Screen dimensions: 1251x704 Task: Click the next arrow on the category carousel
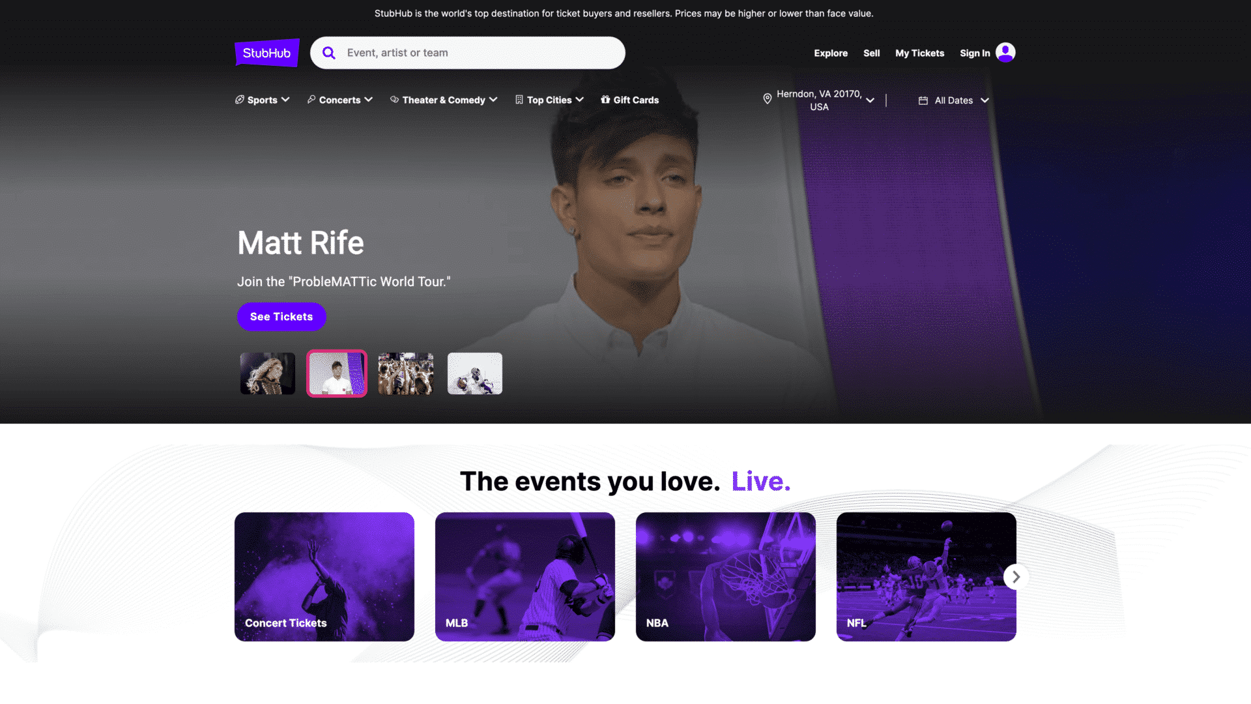(1016, 577)
